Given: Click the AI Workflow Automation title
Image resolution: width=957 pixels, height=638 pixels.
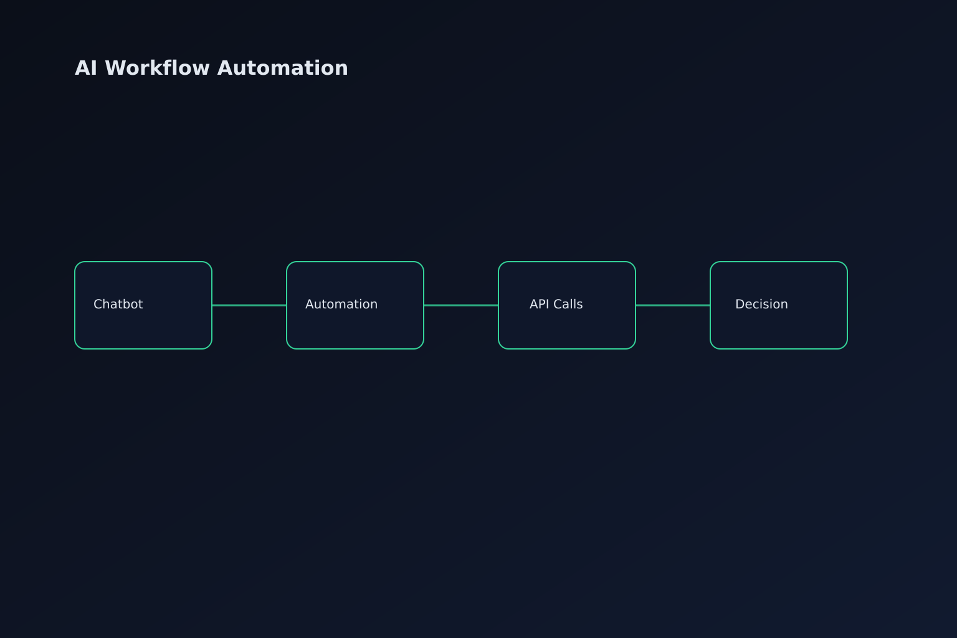Looking at the screenshot, I should point(211,67).
